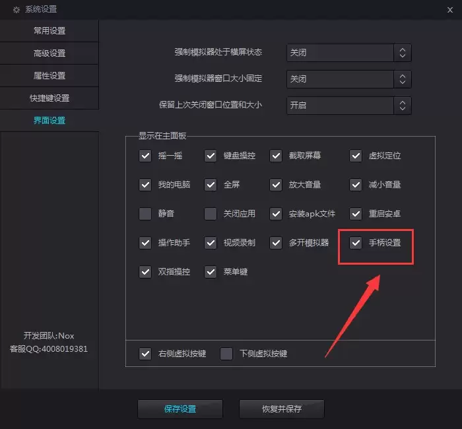
Task: Uncheck the 视频录制 checkbox
Action: click(211, 243)
